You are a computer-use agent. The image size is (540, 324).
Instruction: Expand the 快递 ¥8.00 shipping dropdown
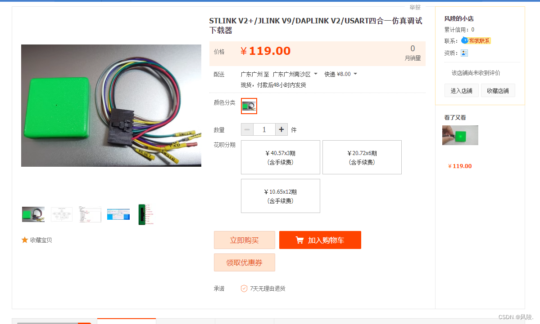[x=355, y=74]
